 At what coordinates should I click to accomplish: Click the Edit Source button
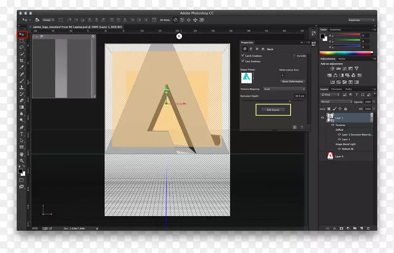point(273,110)
